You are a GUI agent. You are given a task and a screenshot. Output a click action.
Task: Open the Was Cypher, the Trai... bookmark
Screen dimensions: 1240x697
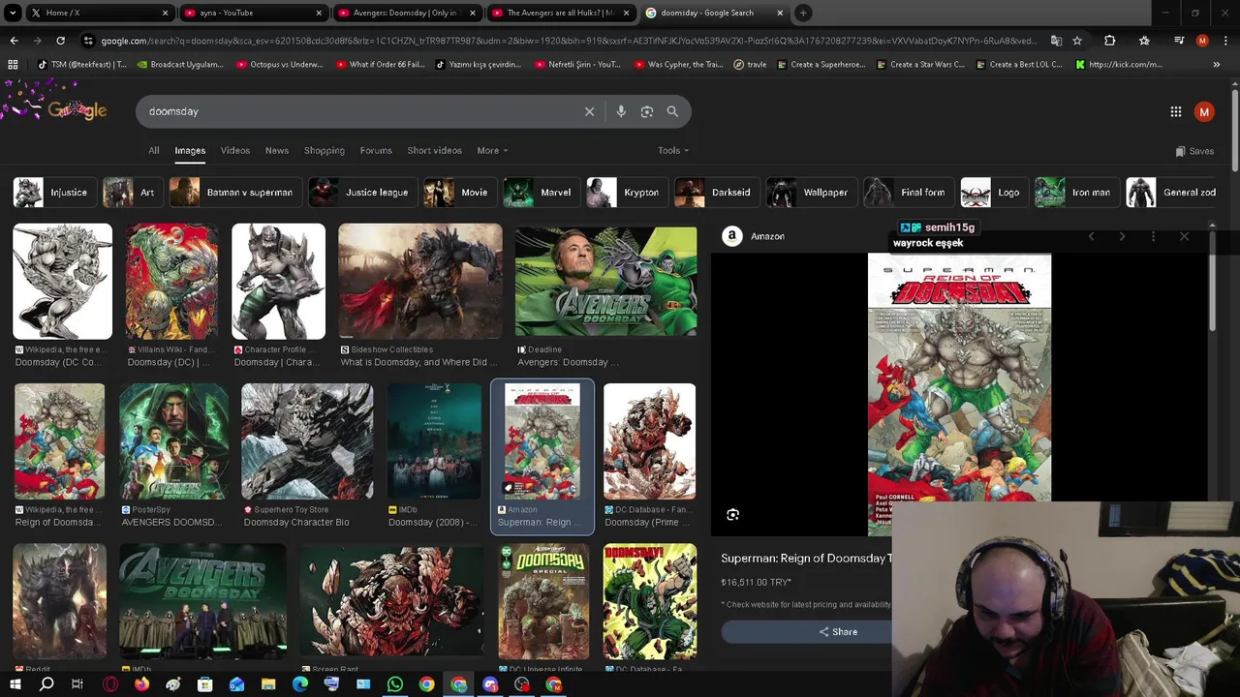coord(678,65)
